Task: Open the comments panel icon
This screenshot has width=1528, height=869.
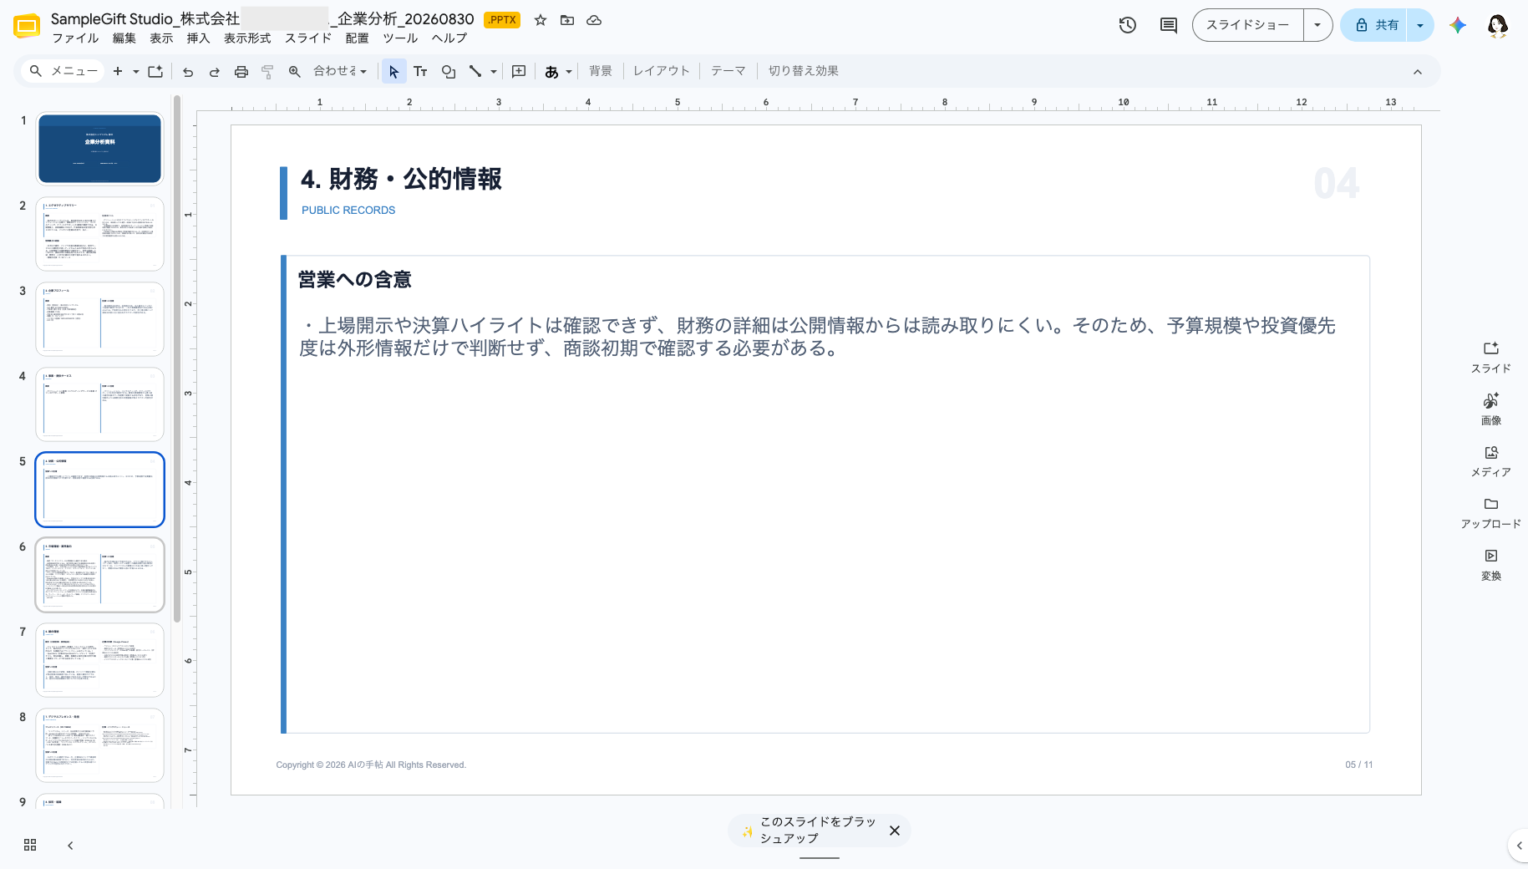Action: (x=1169, y=25)
